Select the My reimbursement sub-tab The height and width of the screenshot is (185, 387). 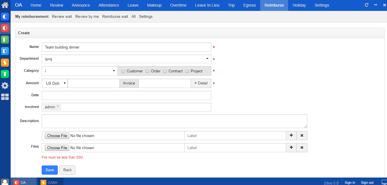[x=32, y=17]
